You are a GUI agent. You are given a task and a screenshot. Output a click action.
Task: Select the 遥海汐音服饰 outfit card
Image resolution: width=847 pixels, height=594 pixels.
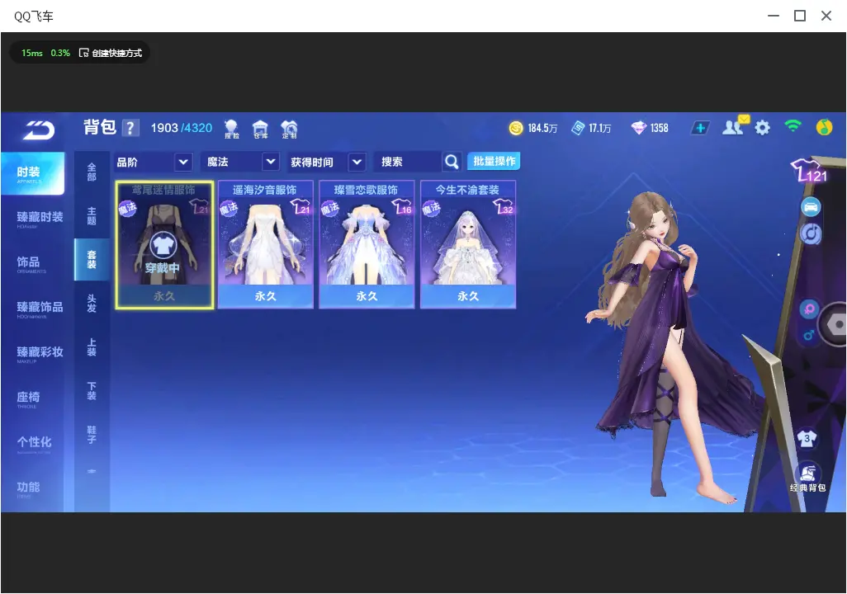pos(265,245)
